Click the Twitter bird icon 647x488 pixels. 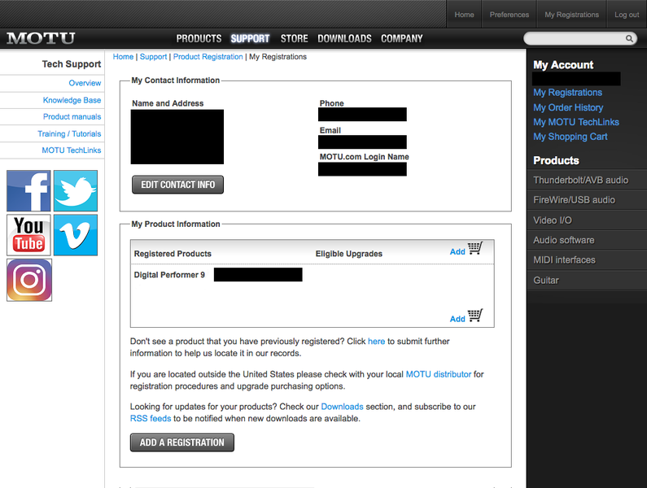click(x=76, y=191)
